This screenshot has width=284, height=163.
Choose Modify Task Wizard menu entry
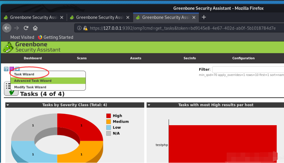pyautogui.click(x=48, y=87)
